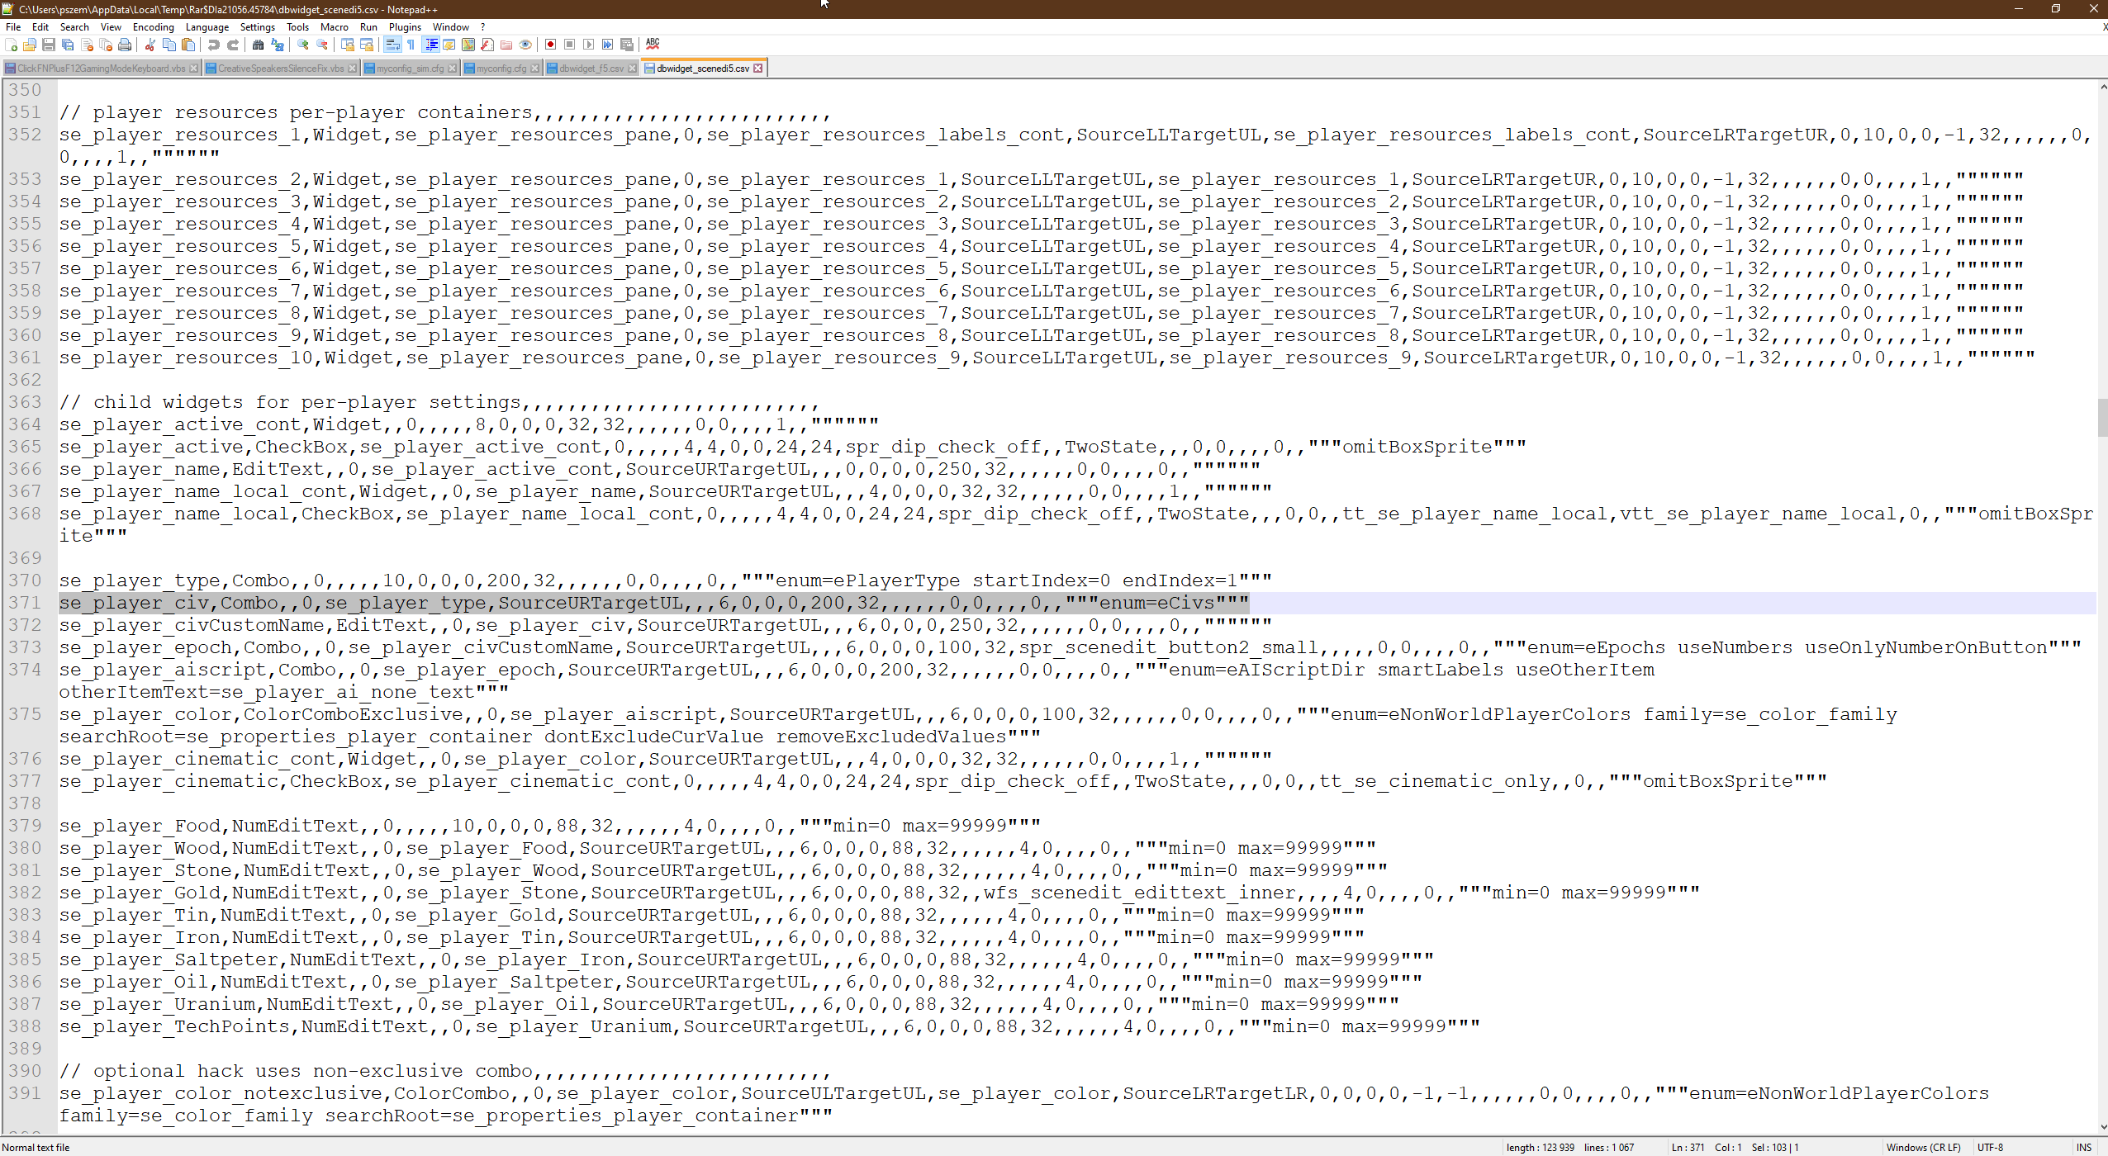Image resolution: width=2108 pixels, height=1156 pixels.
Task: Play back the recorded macro icon
Action: pyautogui.click(x=589, y=45)
